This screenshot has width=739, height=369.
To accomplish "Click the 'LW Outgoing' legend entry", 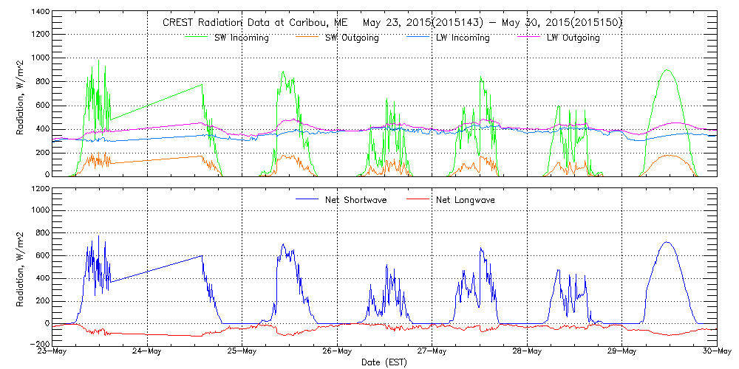I will 573,38.
